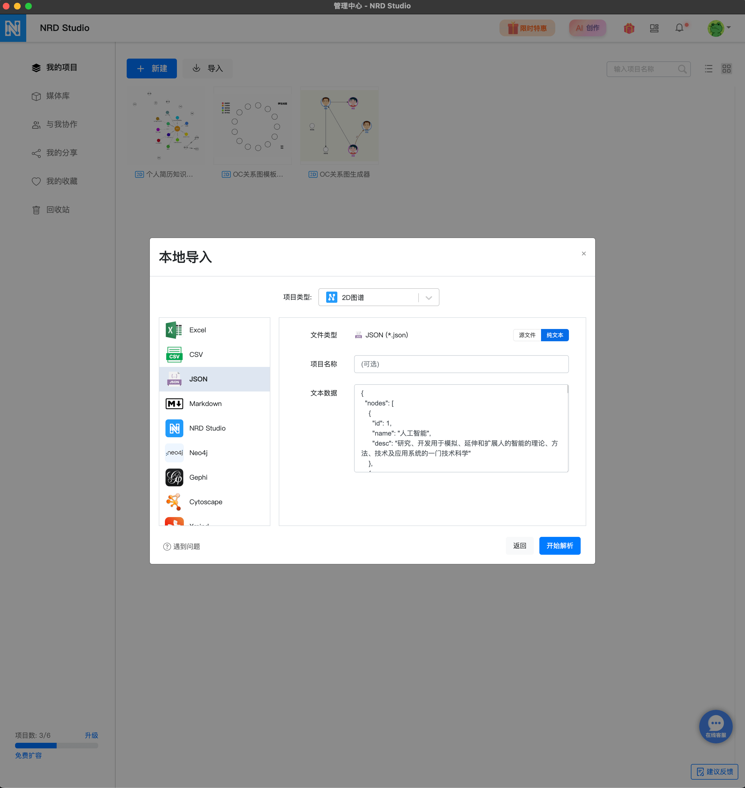This screenshot has height=788, width=745.
Task: Click the notification bell icon
Action: (679, 28)
